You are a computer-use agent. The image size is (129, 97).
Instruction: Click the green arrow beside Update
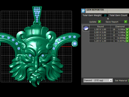(99, 22)
